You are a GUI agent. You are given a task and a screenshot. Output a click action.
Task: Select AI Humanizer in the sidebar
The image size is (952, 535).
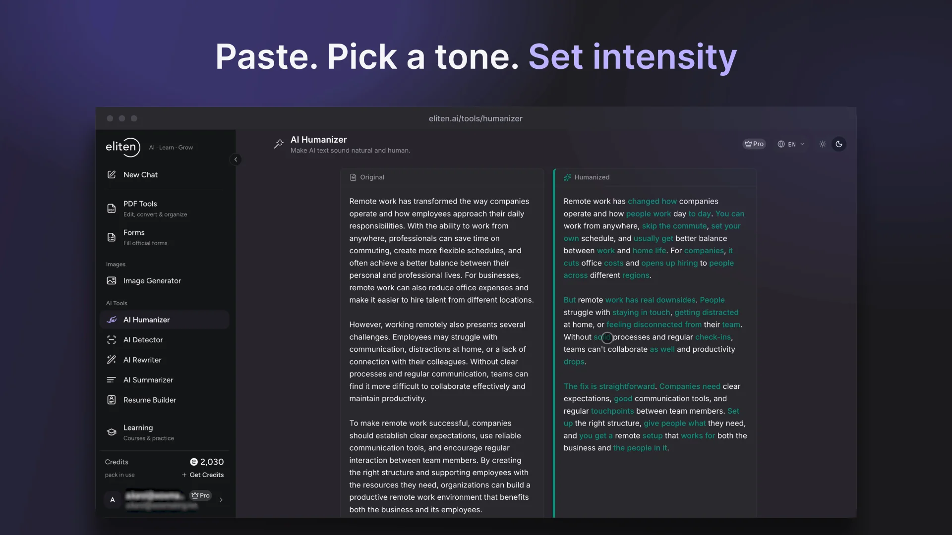(165, 320)
